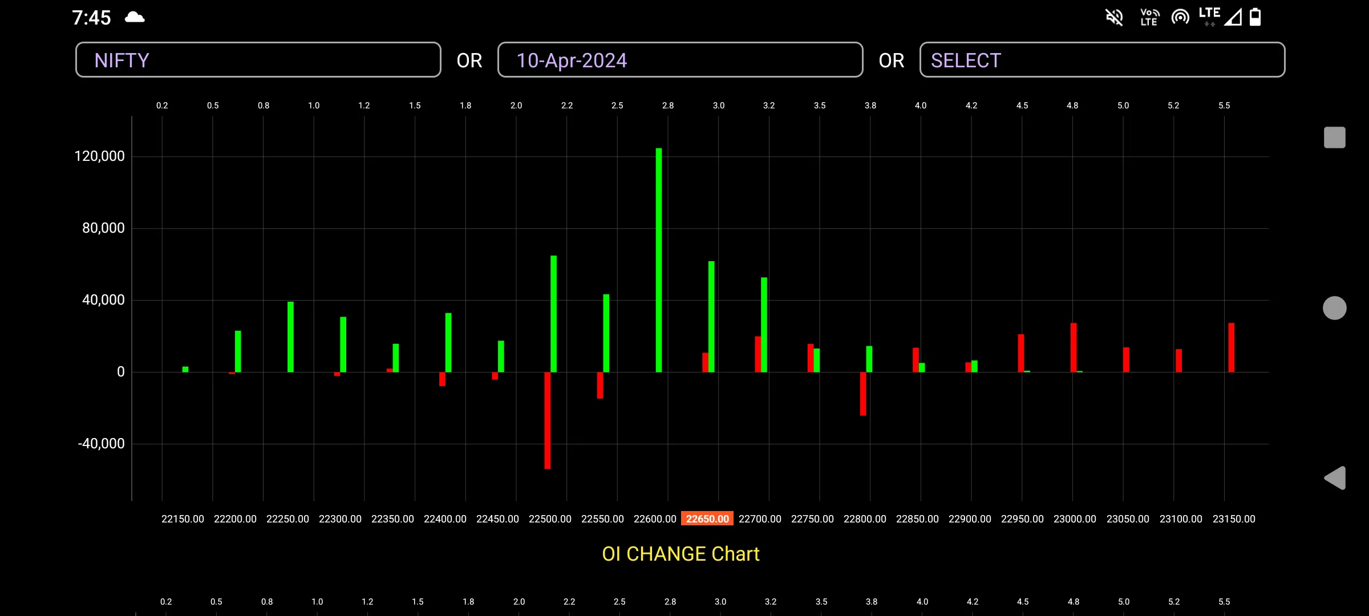Select the 22600.00 strike label
Screen dimensions: 1369x616
point(655,519)
